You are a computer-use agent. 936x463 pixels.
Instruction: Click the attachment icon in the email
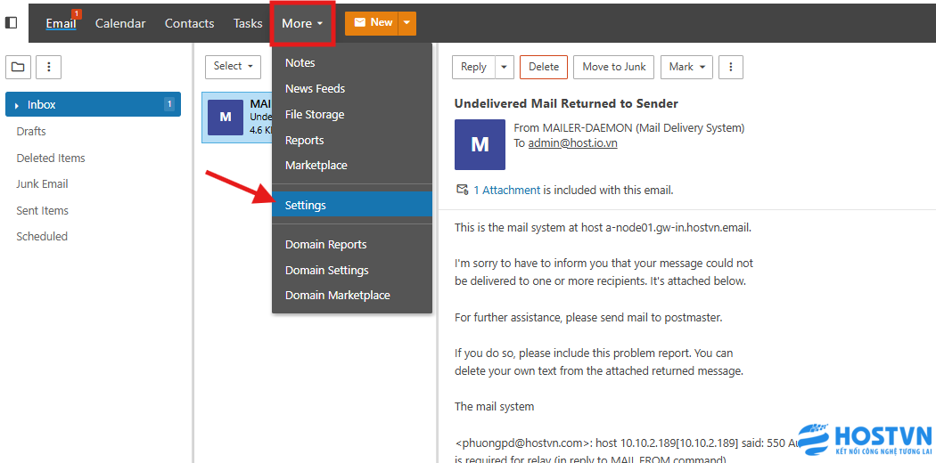point(462,190)
